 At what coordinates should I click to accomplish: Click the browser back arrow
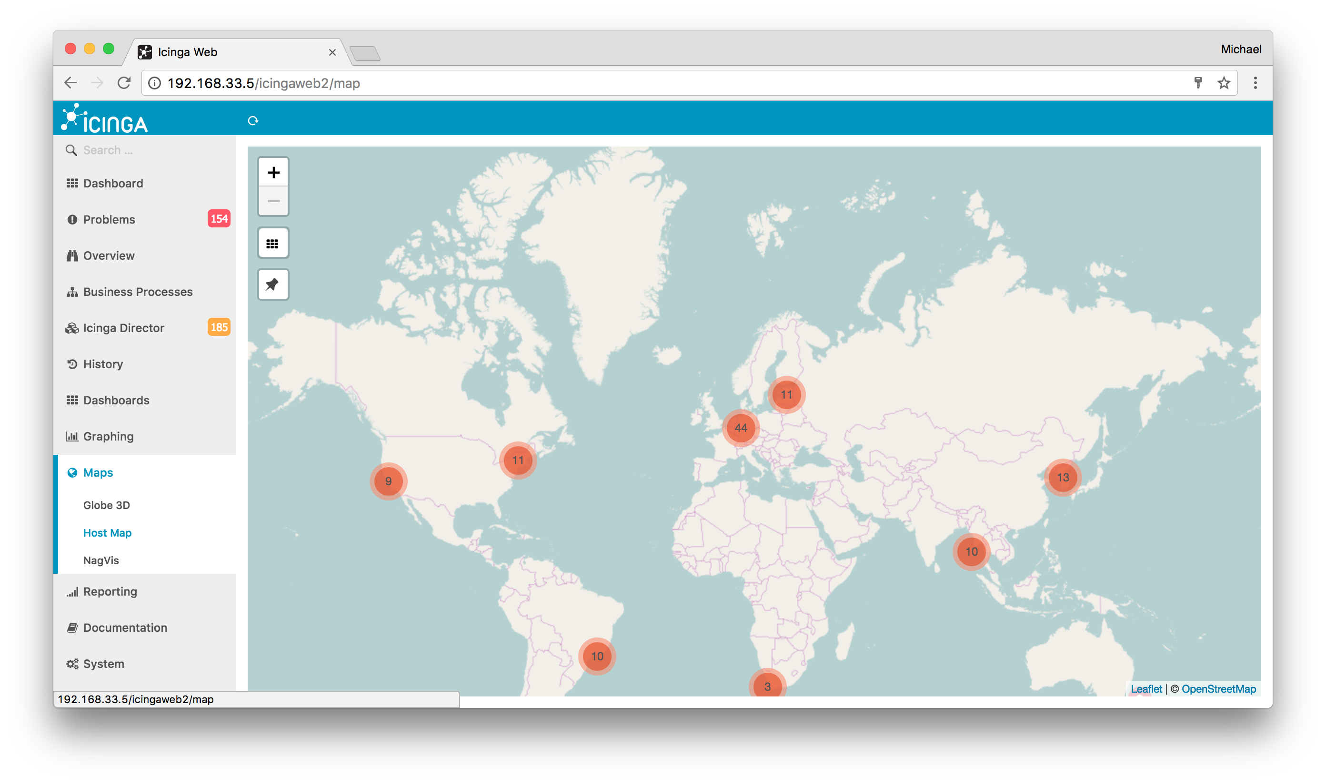pos(70,83)
